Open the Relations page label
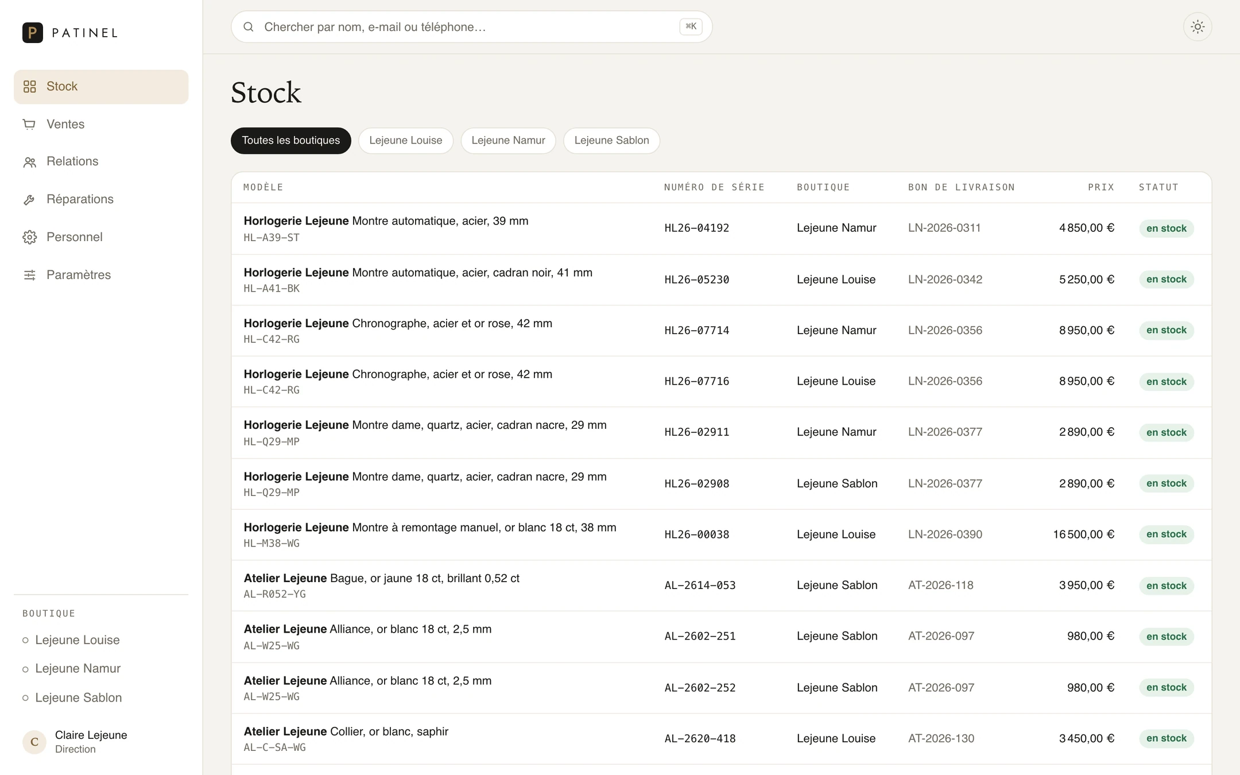Viewport: 1240px width, 775px height. coord(72,161)
